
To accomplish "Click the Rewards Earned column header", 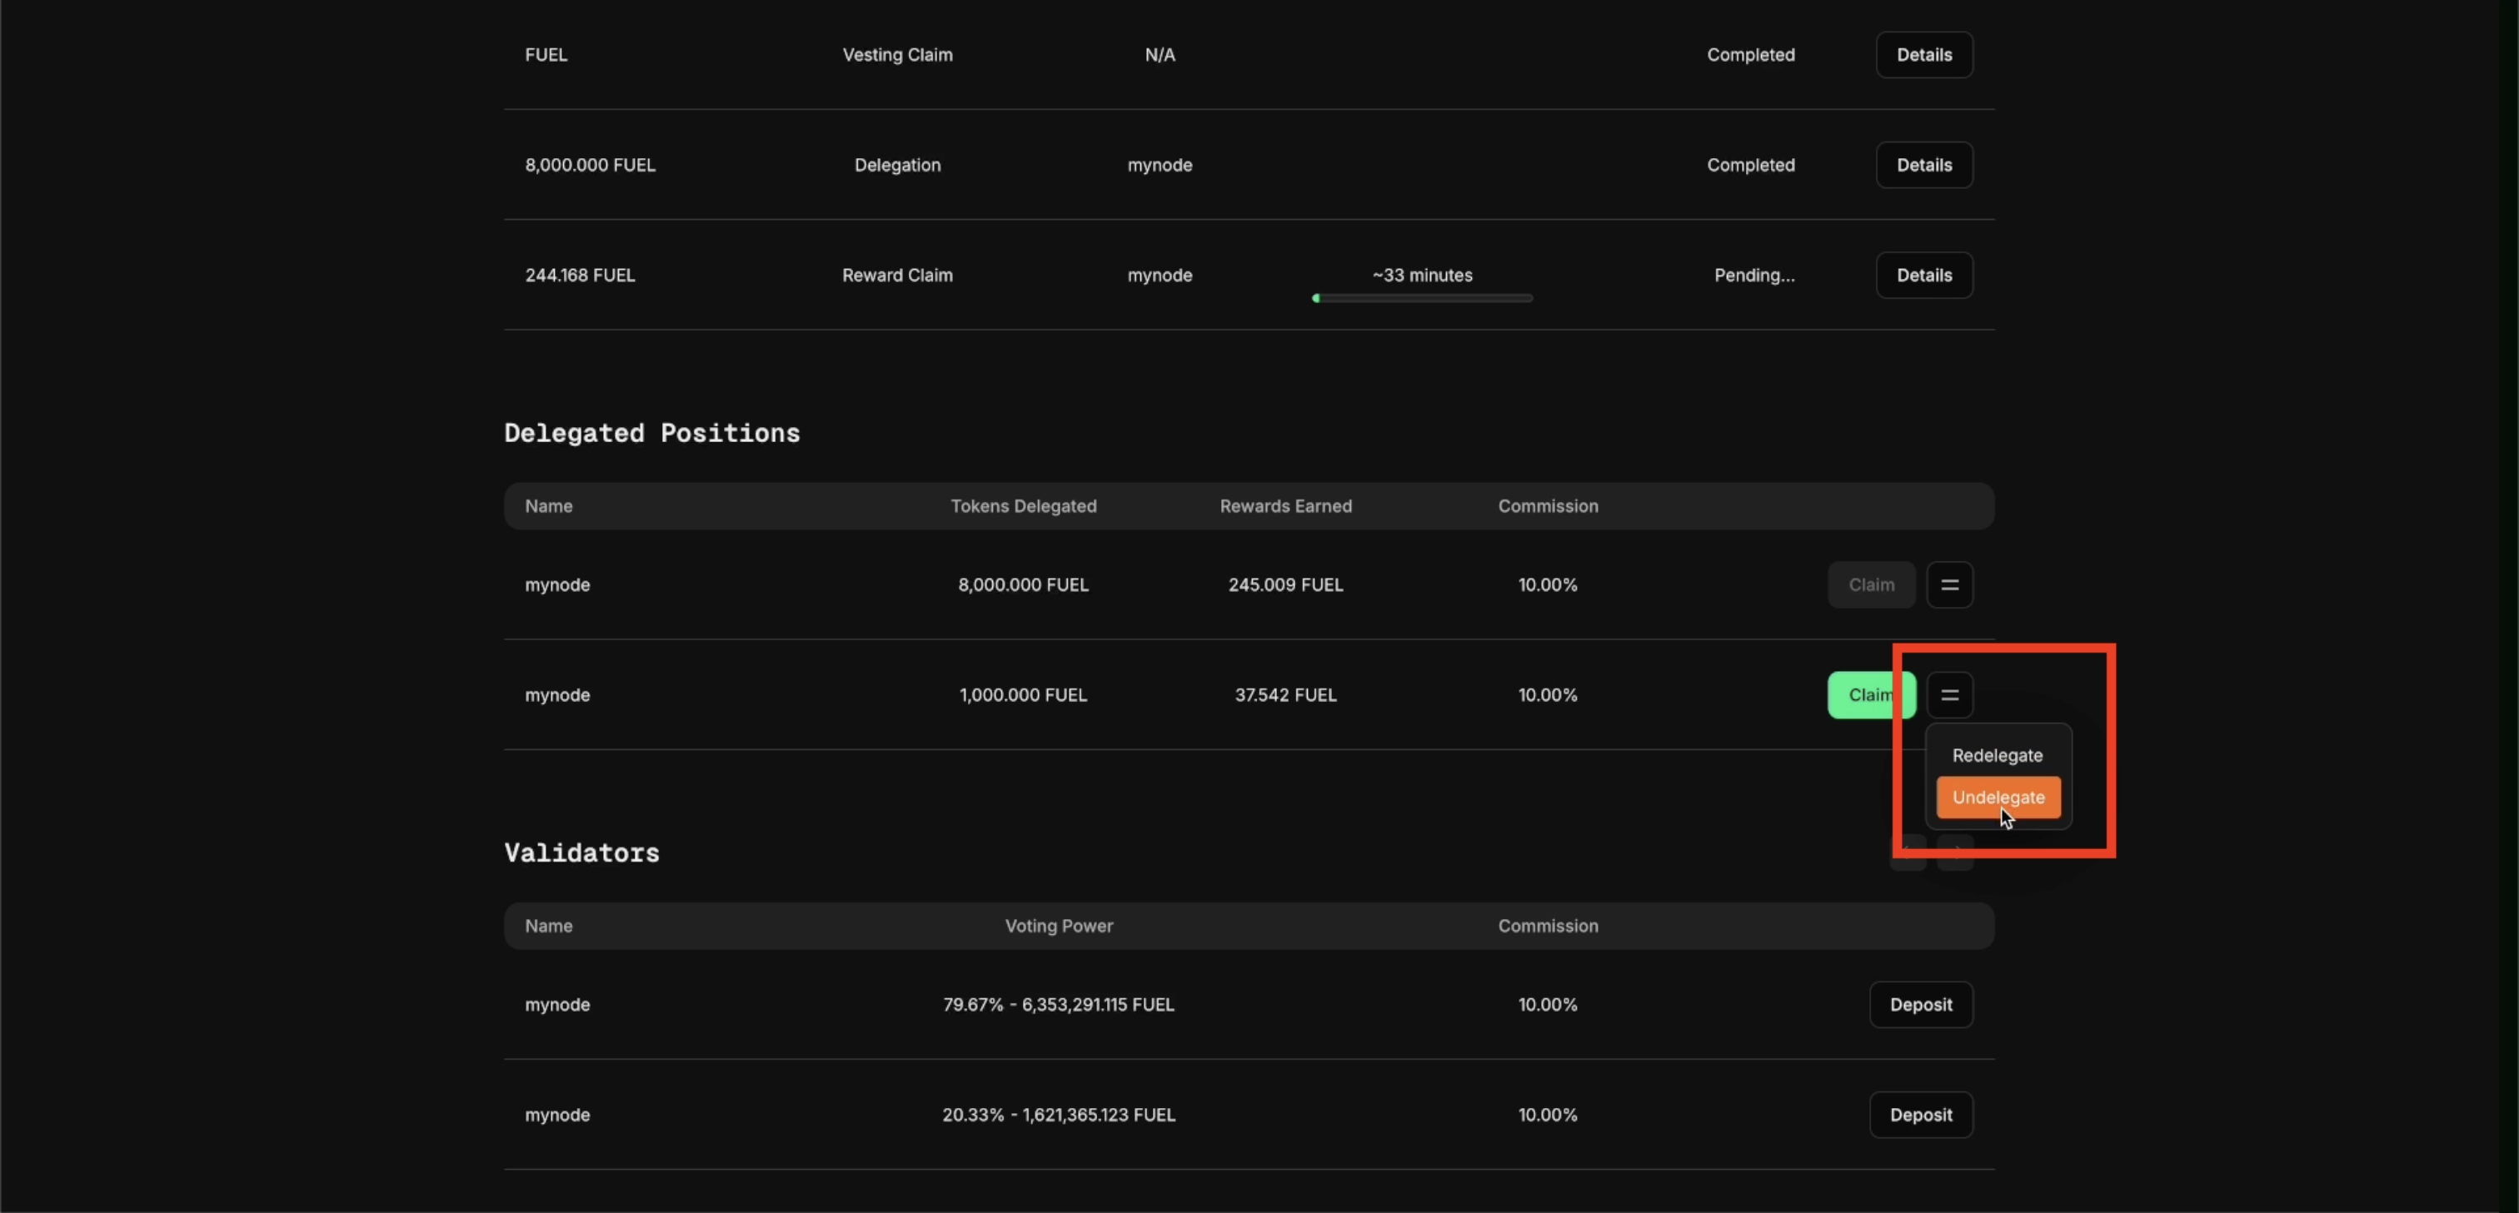I will (x=1285, y=506).
